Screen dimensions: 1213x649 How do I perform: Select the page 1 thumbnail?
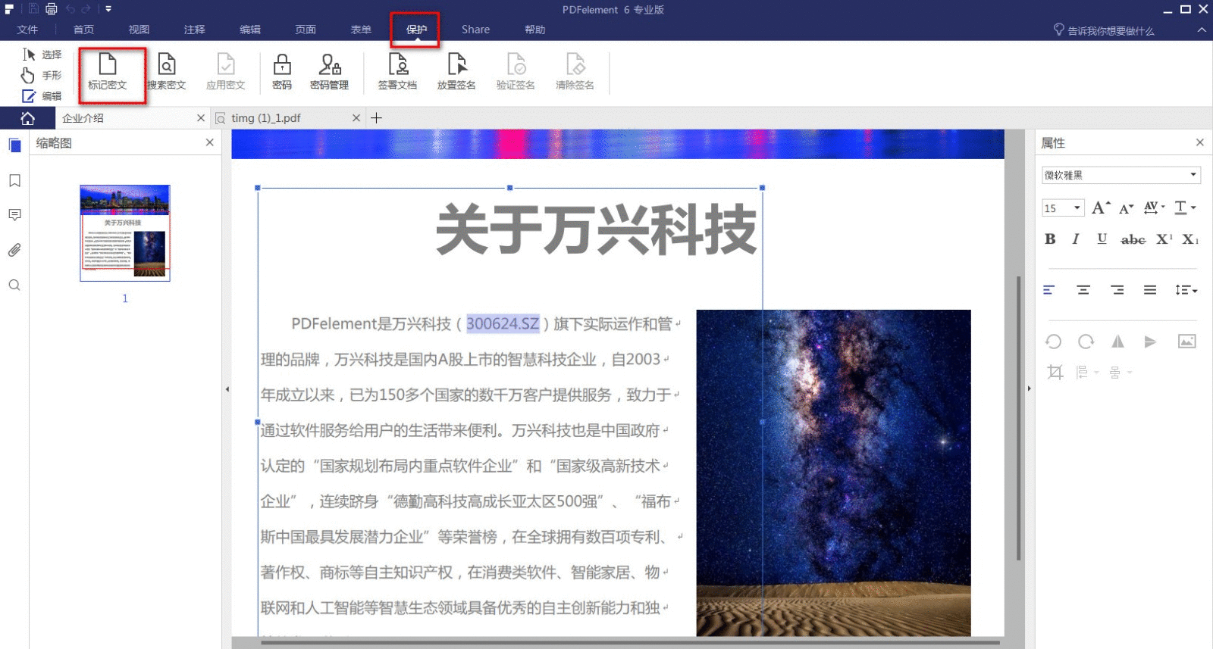pyautogui.click(x=125, y=233)
